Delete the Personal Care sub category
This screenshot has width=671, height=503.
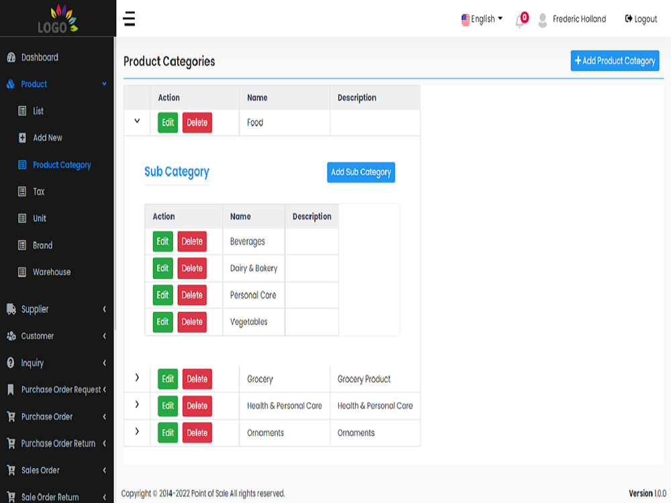pyautogui.click(x=192, y=295)
